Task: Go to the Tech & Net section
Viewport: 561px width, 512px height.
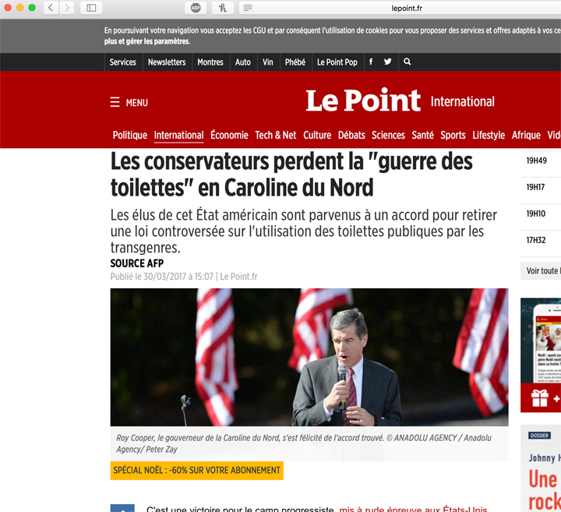Action: coord(276,135)
